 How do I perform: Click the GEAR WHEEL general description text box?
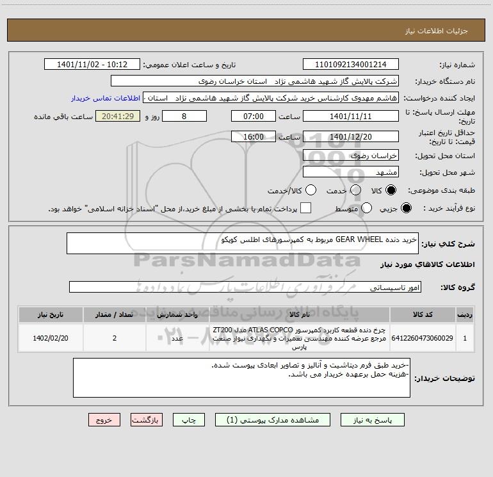[242, 244]
